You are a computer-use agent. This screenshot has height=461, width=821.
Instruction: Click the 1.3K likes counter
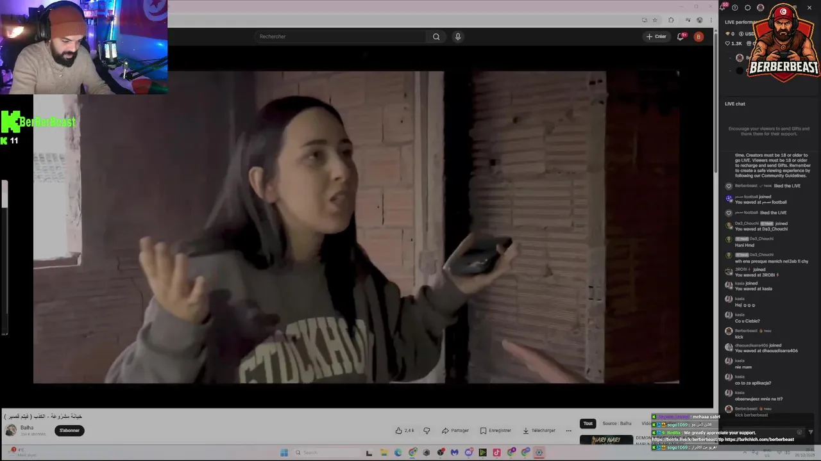click(734, 44)
